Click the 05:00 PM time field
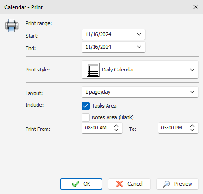This screenshot has width=203, height=194. (x=178, y=128)
